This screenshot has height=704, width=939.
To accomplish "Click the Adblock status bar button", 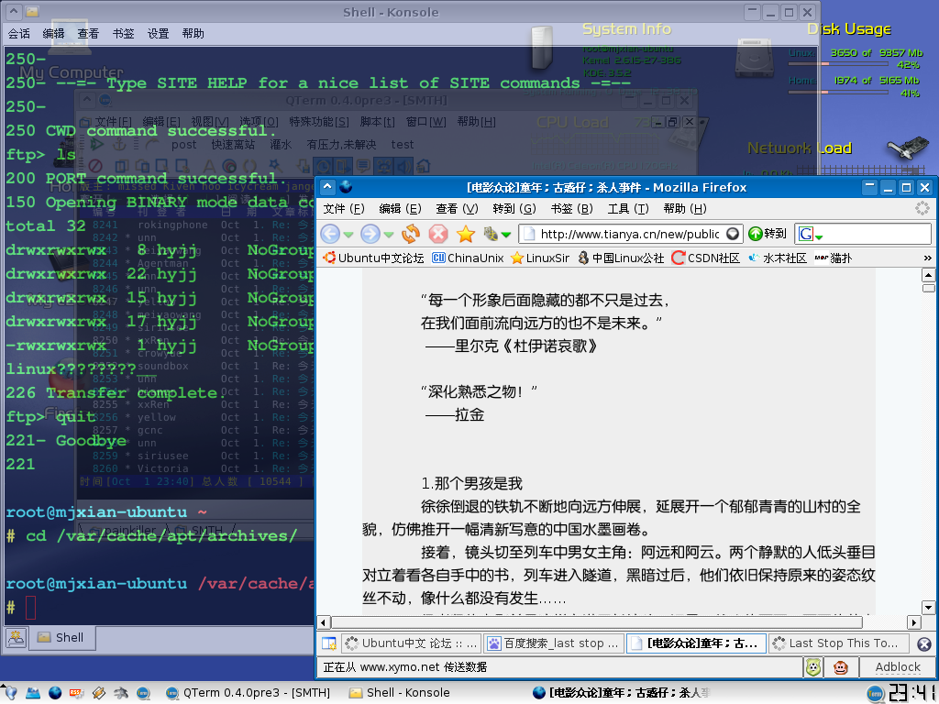I will point(897,667).
